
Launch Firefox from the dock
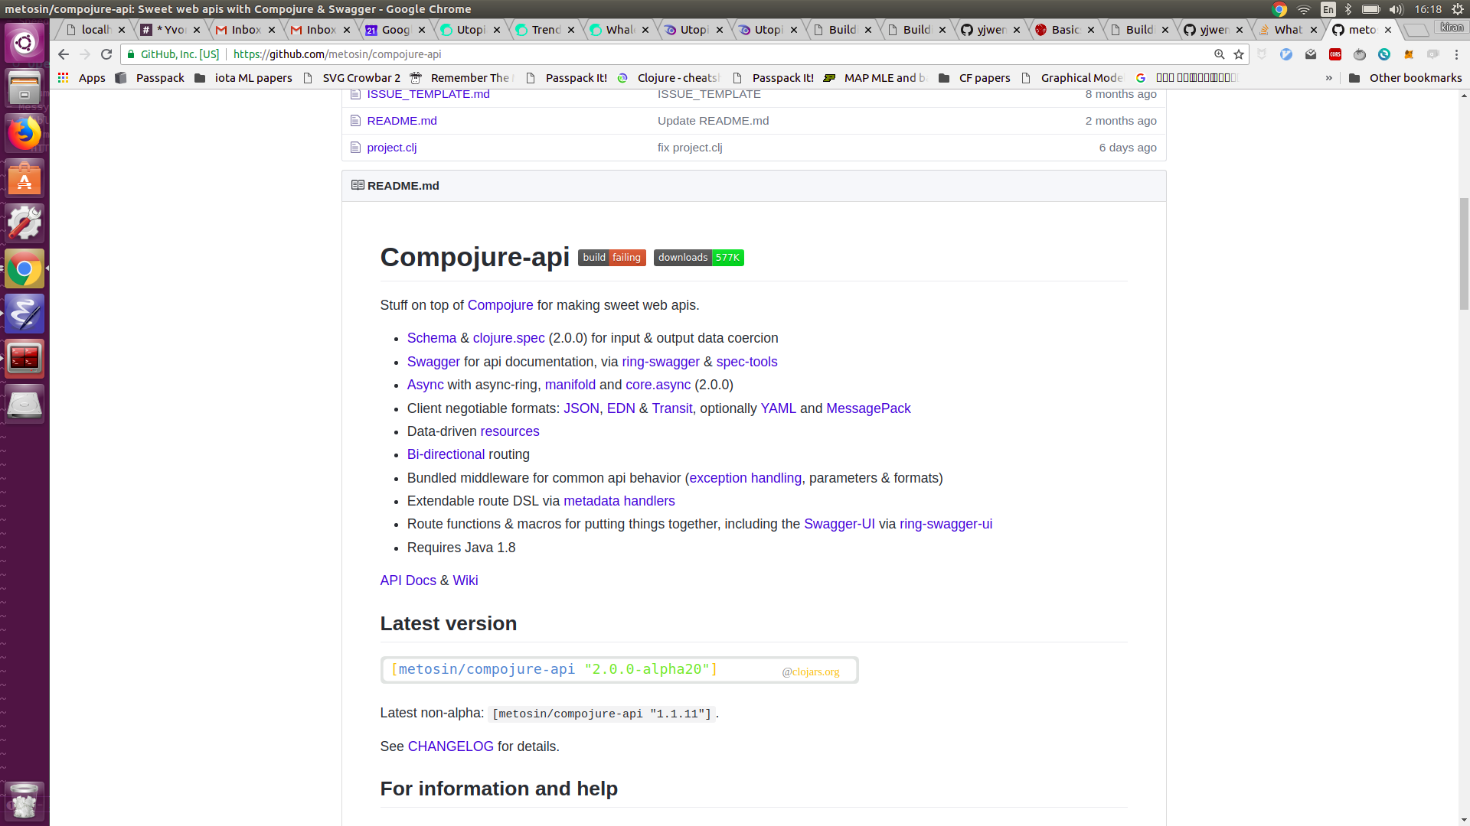tap(24, 133)
